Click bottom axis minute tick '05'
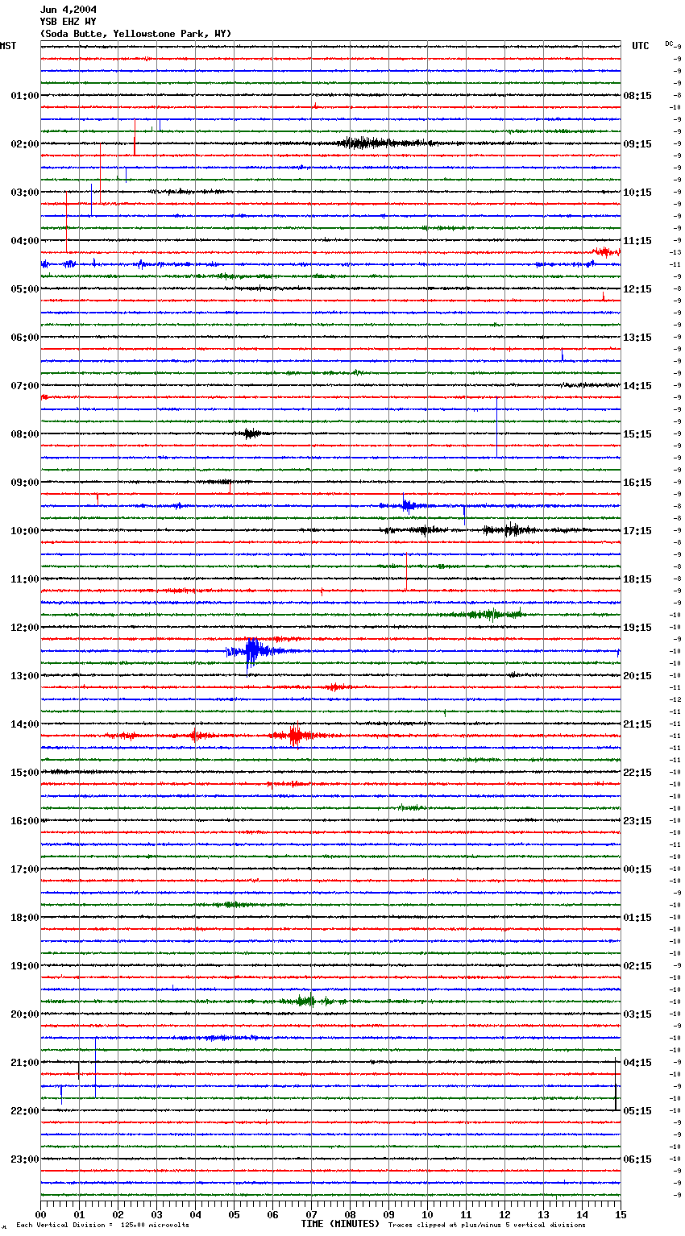685x1236 pixels. tap(234, 1215)
